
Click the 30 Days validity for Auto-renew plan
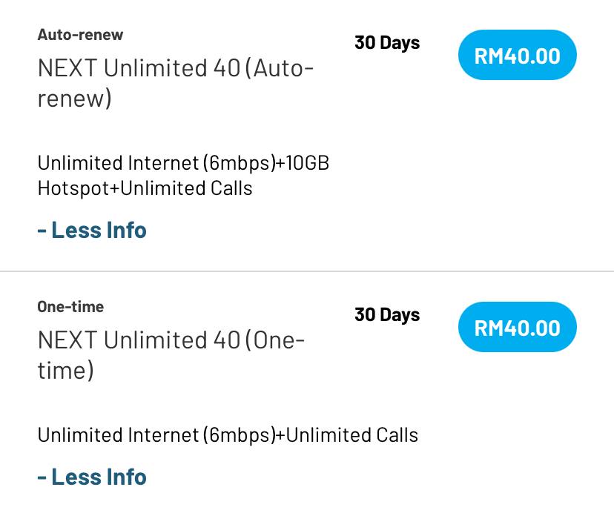pos(386,42)
